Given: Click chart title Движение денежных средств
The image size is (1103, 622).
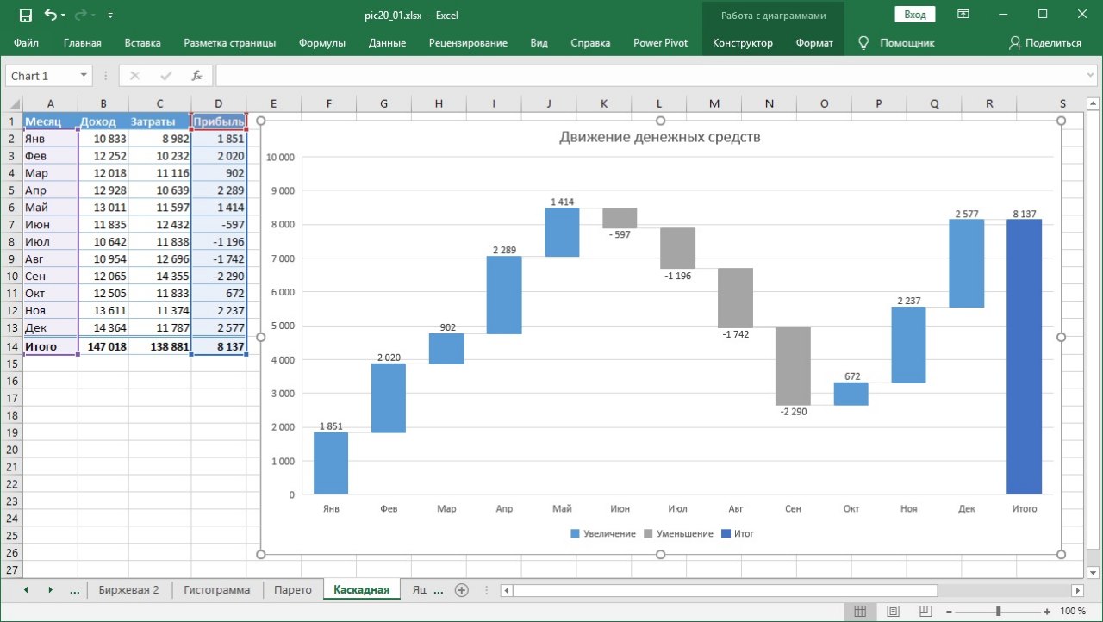Looking at the screenshot, I should [x=660, y=137].
